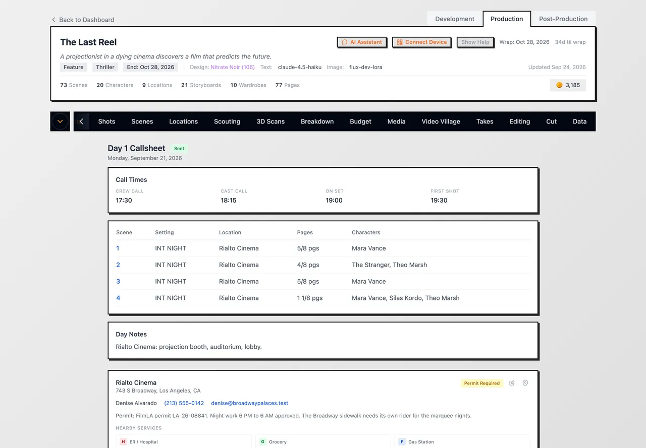Viewport: 646px width, 448px height.
Task: Open scene 1 link in the callsheet
Action: (x=118, y=248)
